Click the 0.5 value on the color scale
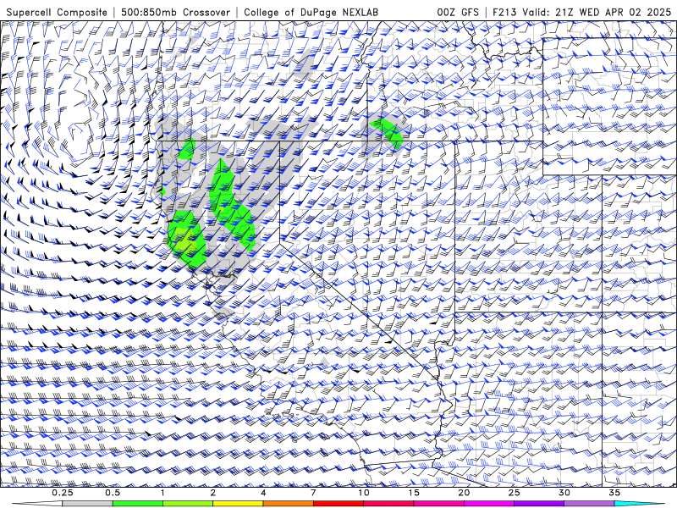Viewport: 677px width, 508px height. point(113,493)
